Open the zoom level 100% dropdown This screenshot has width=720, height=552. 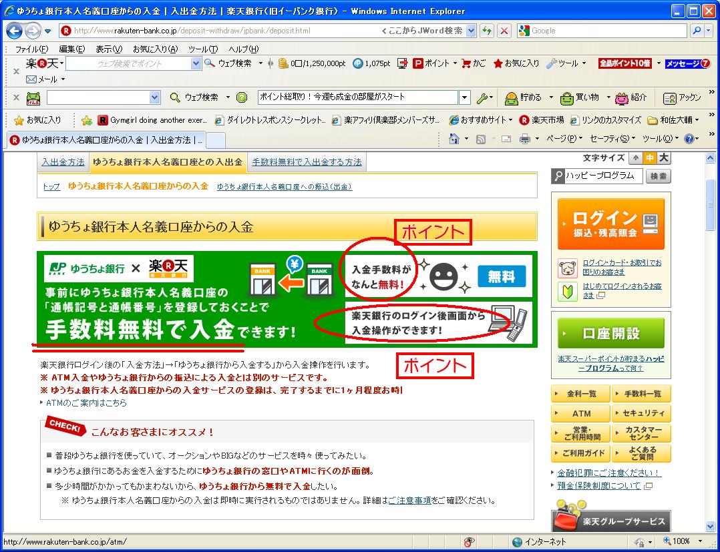coord(700,541)
